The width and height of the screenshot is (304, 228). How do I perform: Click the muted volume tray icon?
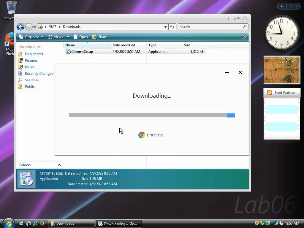point(281,223)
